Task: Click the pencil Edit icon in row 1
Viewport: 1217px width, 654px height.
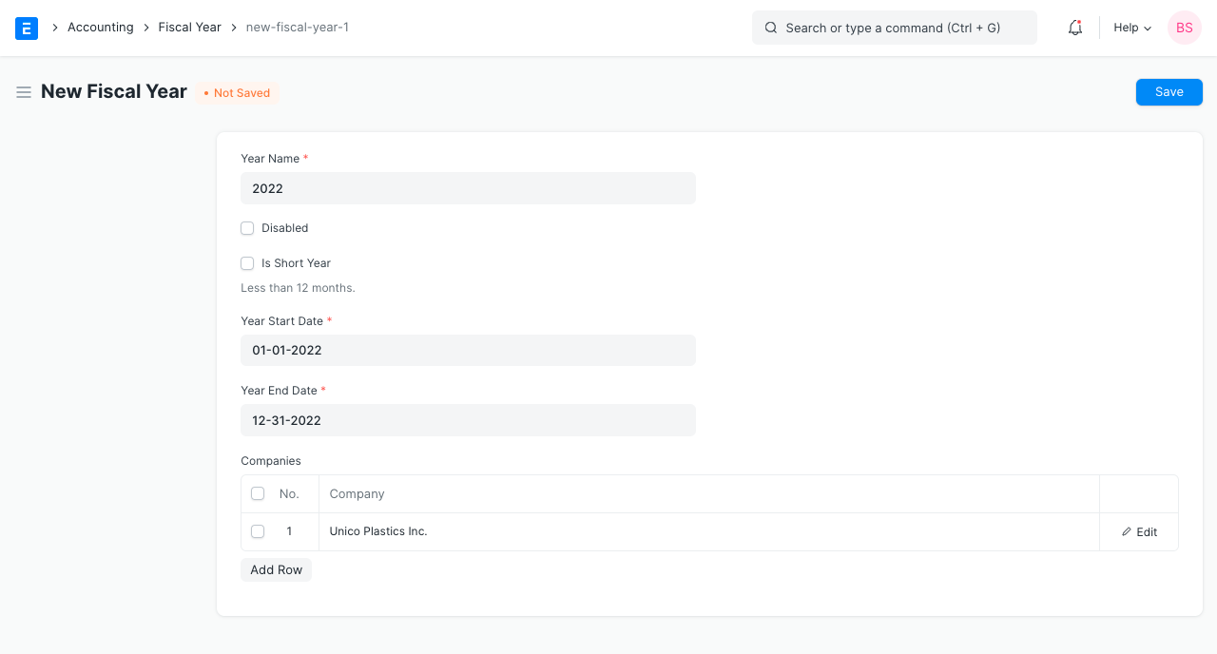Action: (1127, 531)
